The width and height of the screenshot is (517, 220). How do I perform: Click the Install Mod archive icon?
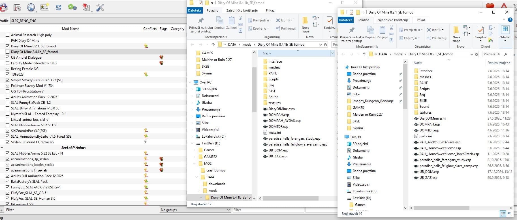pyautogui.click(x=17, y=7)
